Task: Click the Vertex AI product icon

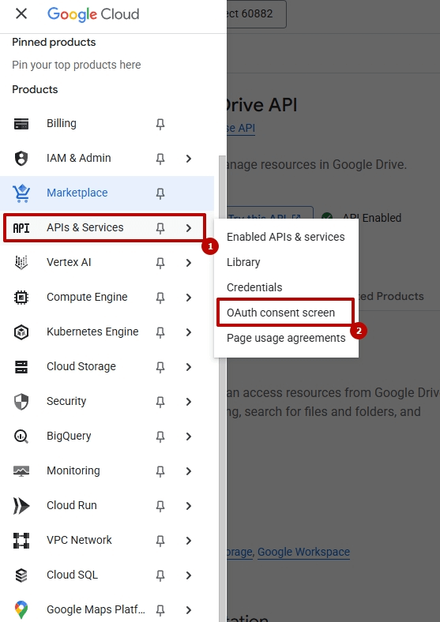Action: tap(21, 263)
